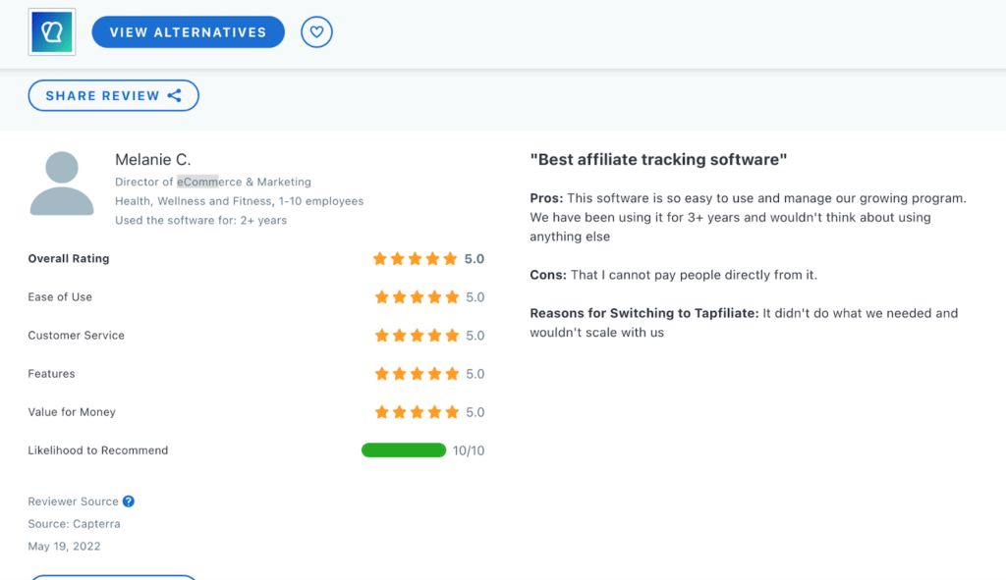1006x580 pixels.
Task: Click the share icon next to Share Review
Action: pos(173,95)
